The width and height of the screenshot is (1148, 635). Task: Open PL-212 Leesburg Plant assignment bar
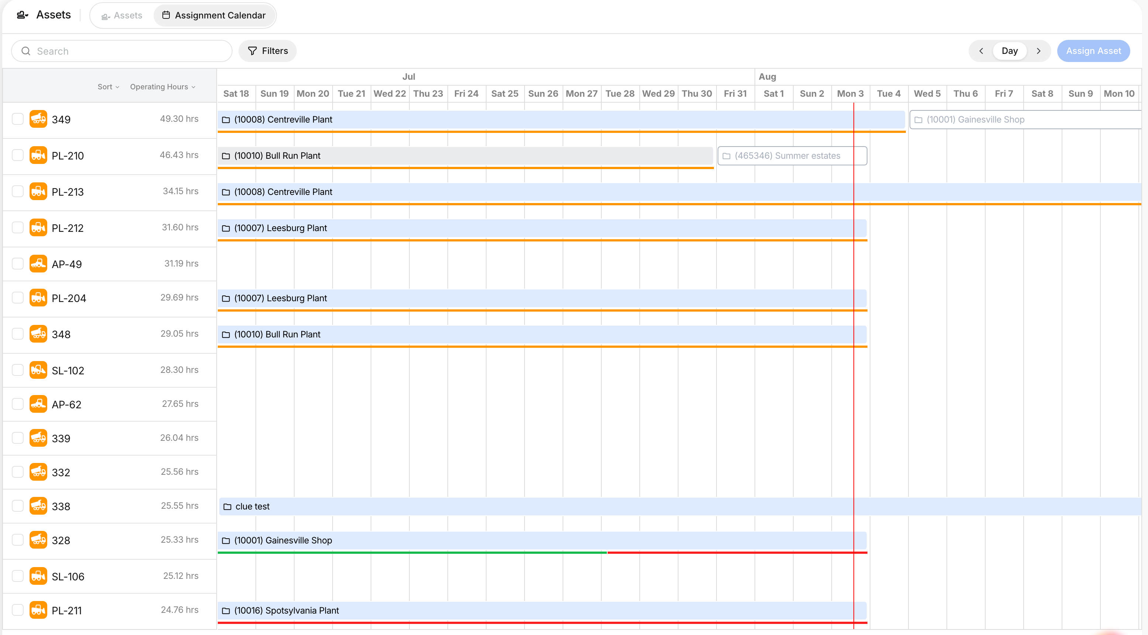[542, 228]
